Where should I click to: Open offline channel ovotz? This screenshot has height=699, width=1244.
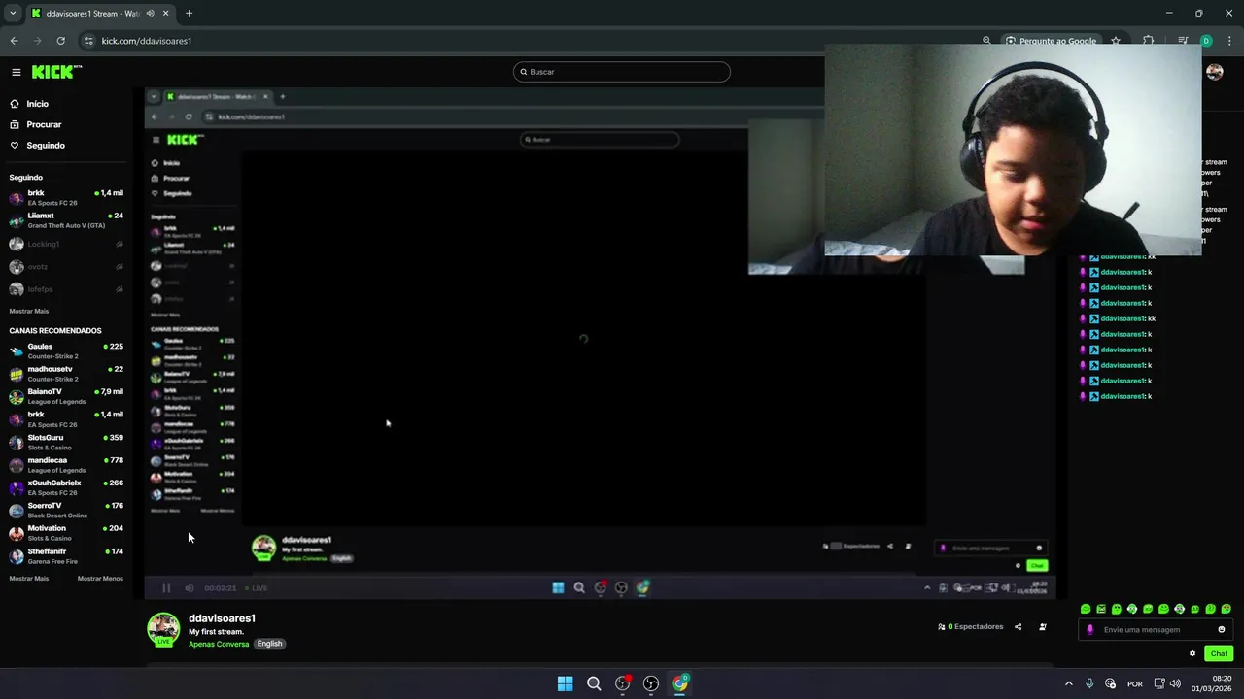[66, 267]
